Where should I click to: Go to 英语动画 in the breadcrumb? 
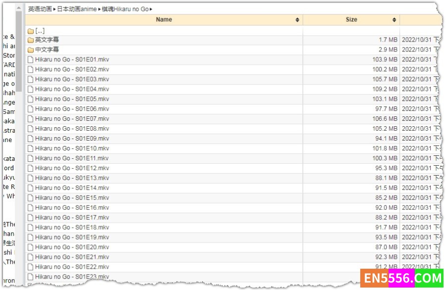point(40,9)
